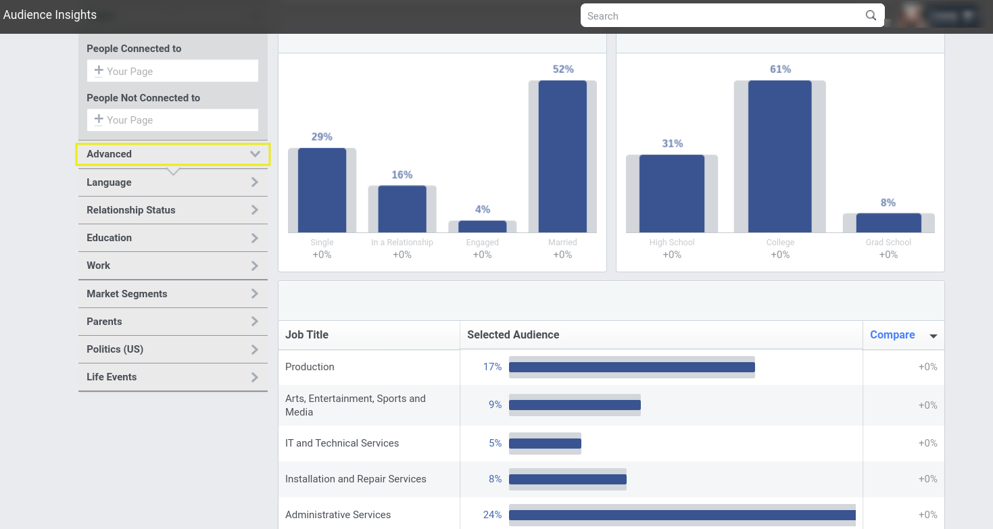
Task: Click the Administrative Services audience bar
Action: [x=682, y=515]
